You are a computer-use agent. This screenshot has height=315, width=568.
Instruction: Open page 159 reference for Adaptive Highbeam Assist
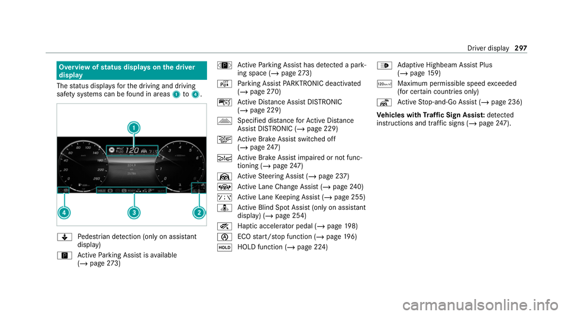(x=419, y=73)
